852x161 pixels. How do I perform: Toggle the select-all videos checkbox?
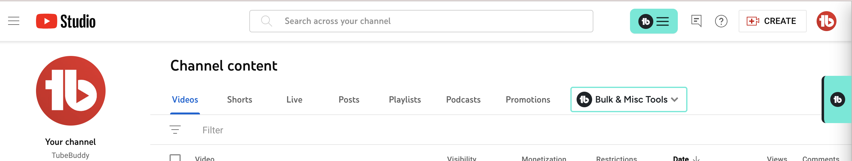click(175, 158)
